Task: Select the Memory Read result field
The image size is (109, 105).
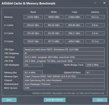Action: point(33,17)
